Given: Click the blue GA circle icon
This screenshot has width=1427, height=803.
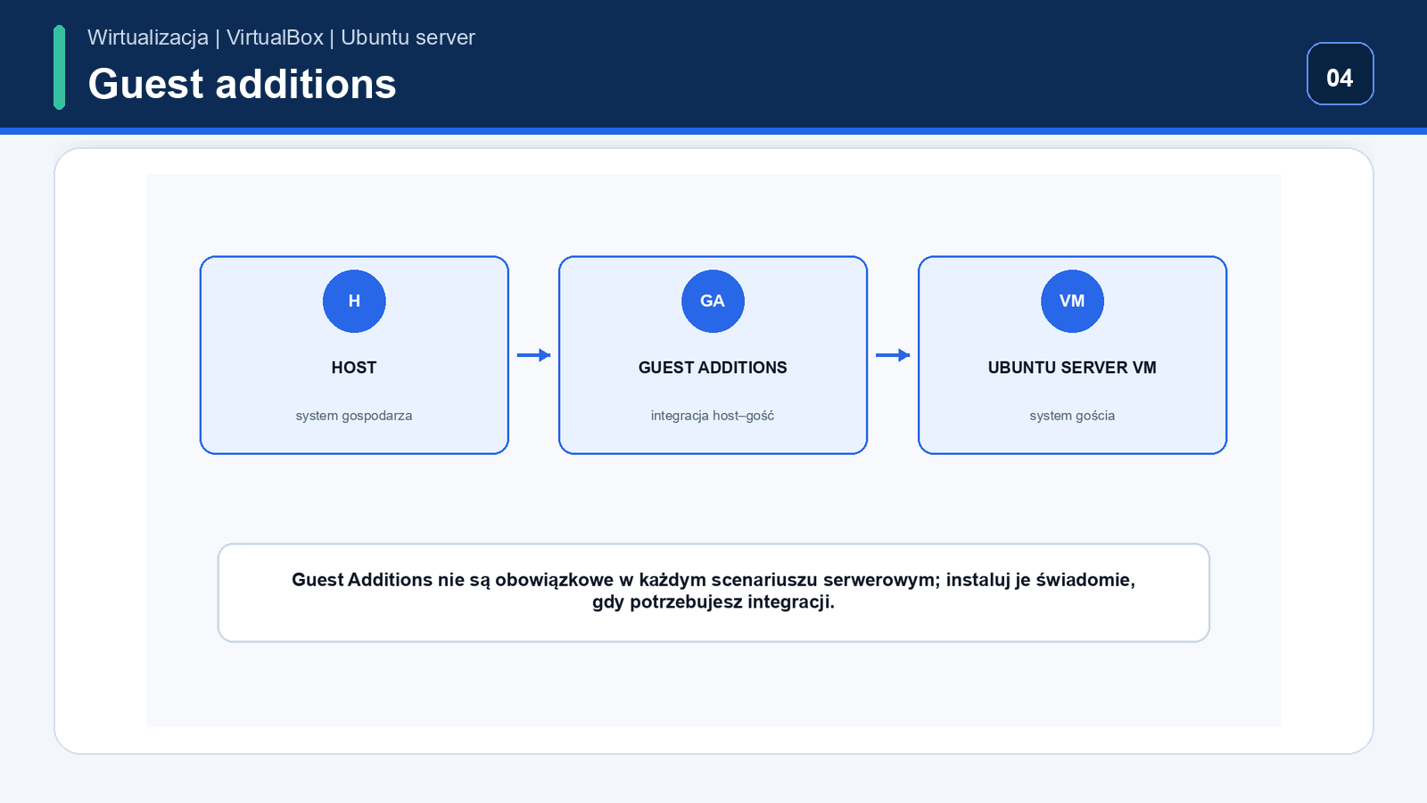Looking at the screenshot, I should point(713,302).
